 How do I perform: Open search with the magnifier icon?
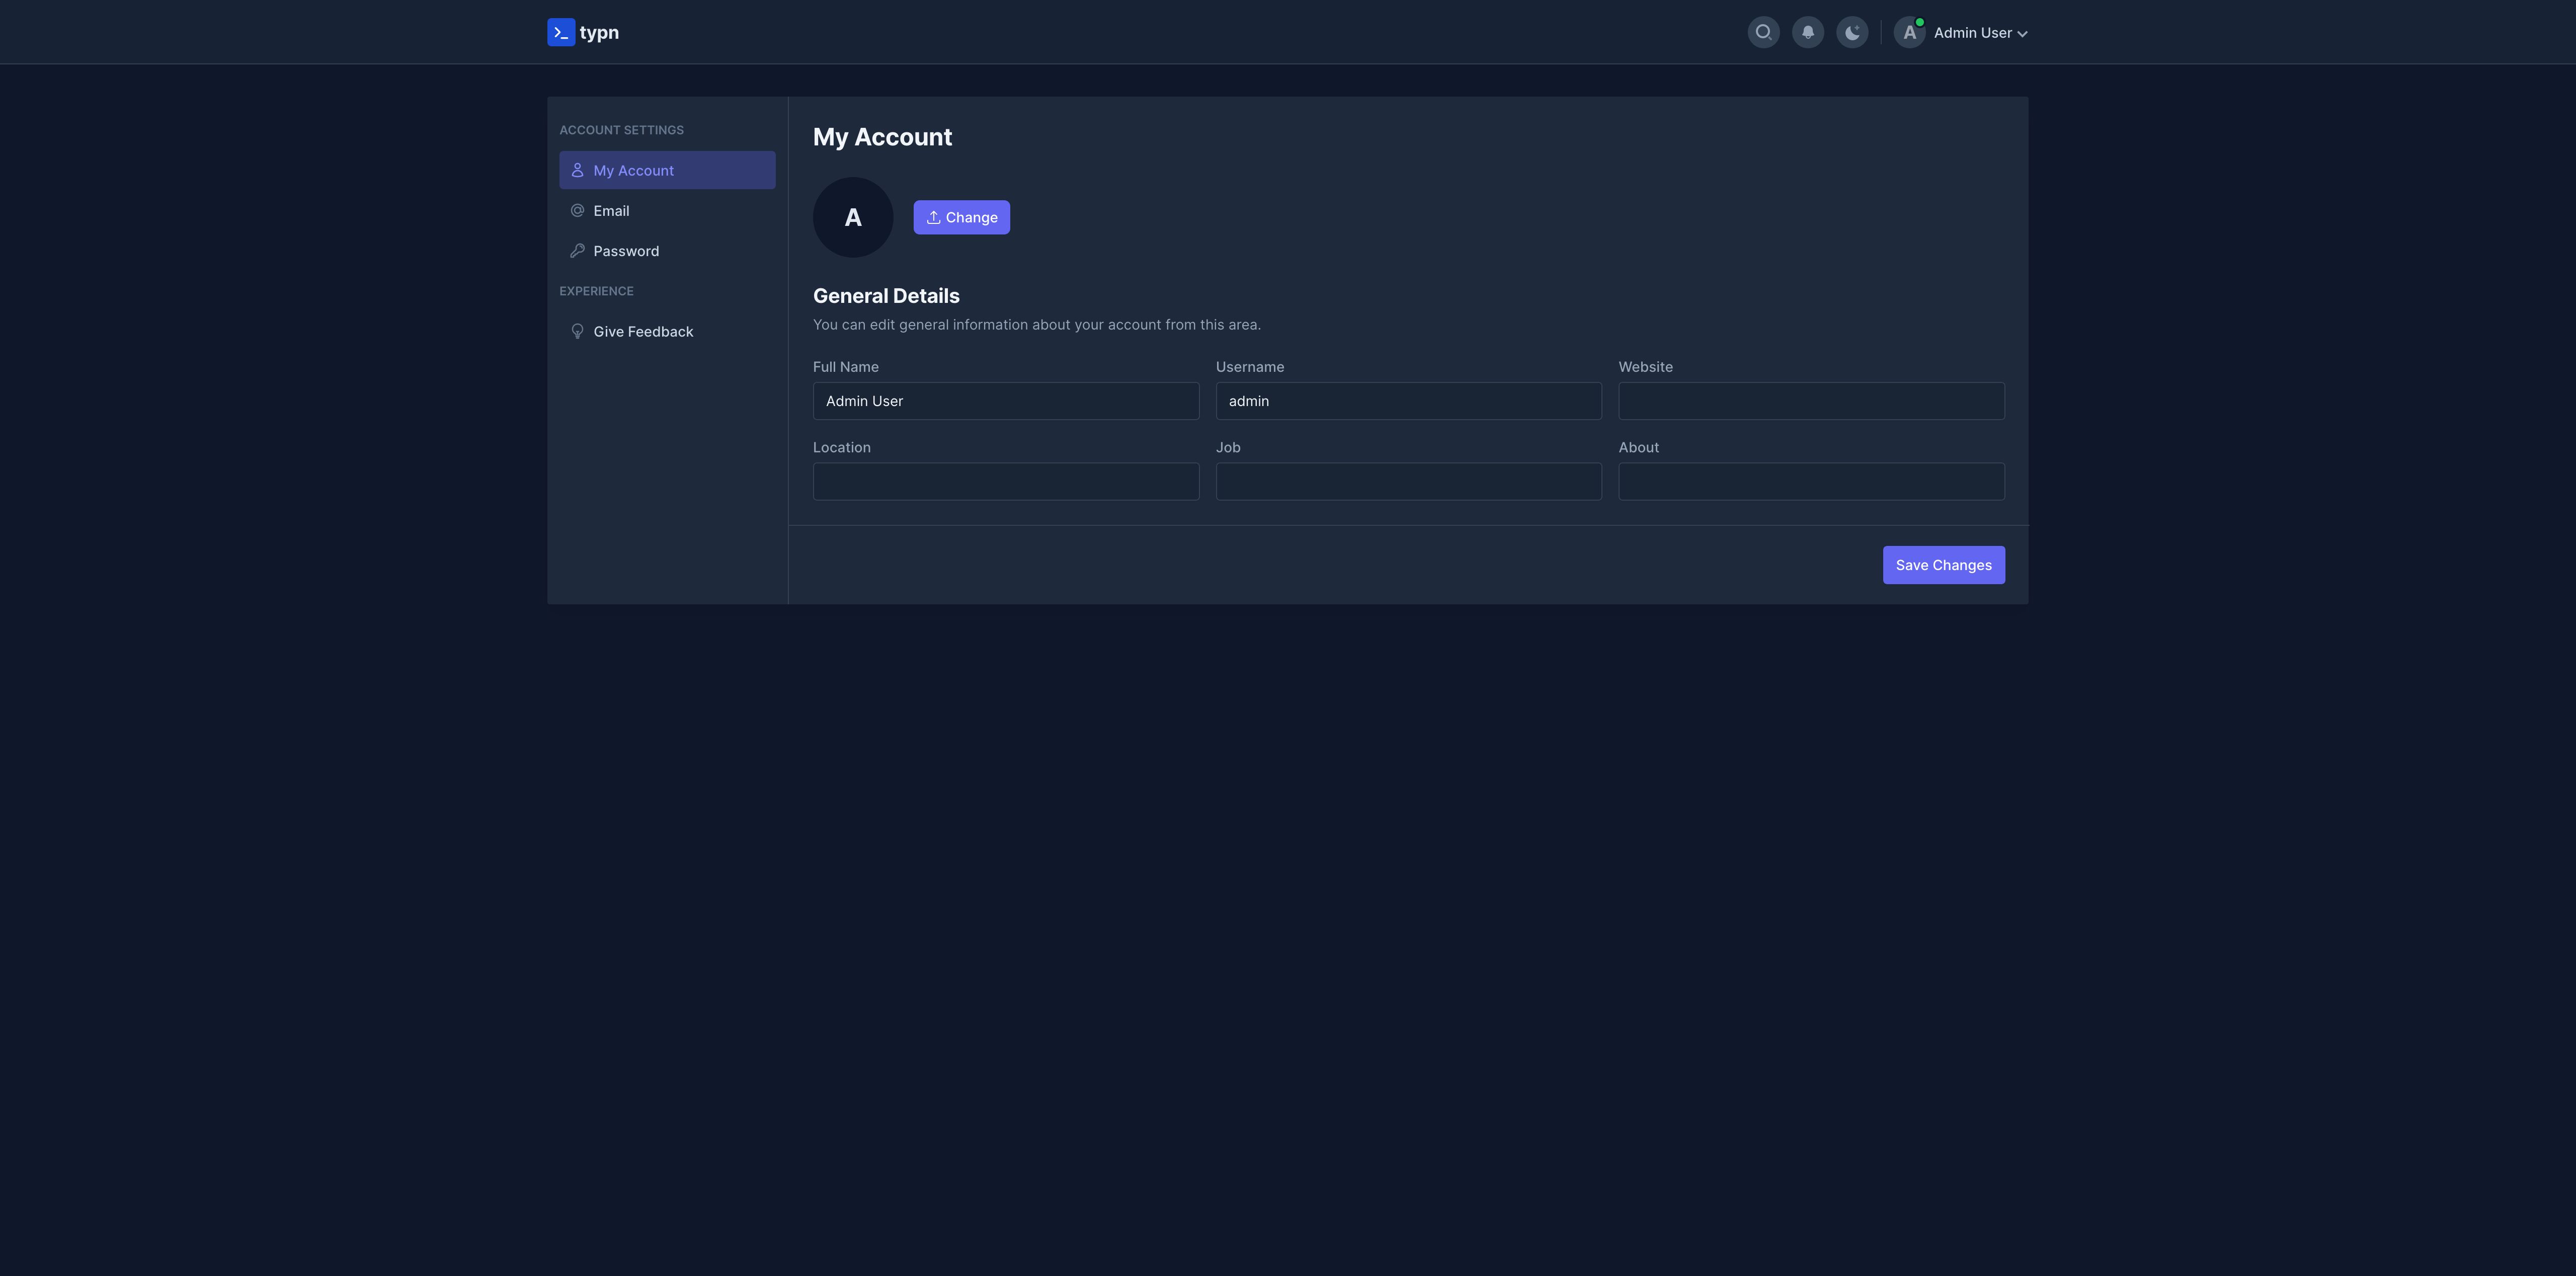click(1763, 32)
